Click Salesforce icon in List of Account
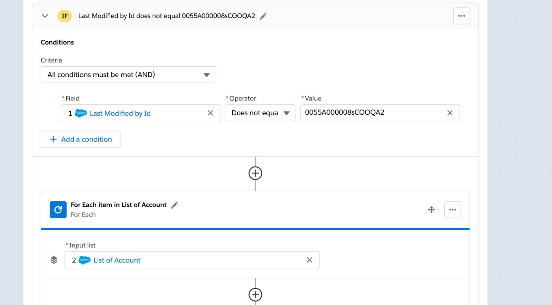The image size is (552, 305). 85,260
